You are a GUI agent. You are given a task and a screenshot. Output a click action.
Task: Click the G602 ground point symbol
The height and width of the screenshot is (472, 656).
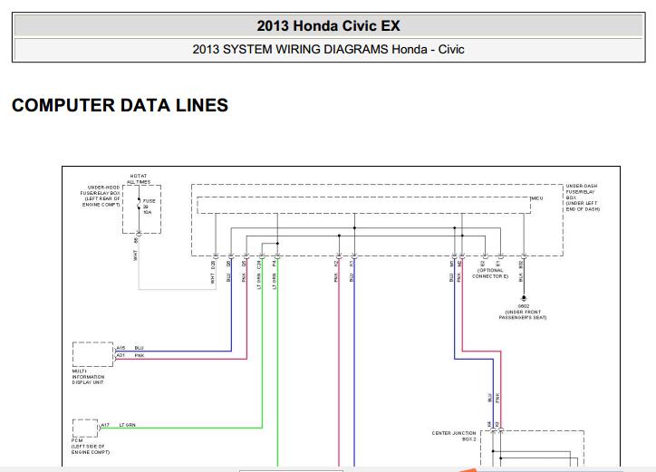coord(524,298)
